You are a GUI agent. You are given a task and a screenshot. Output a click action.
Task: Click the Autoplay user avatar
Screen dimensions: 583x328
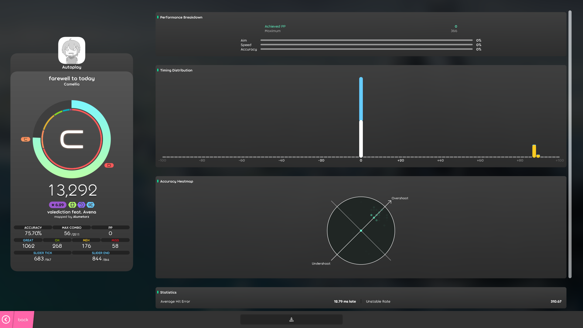[72, 50]
